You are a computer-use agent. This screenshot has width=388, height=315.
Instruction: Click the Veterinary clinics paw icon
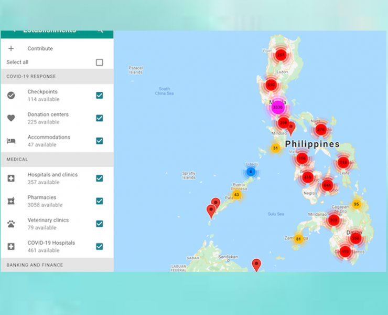[11, 224]
